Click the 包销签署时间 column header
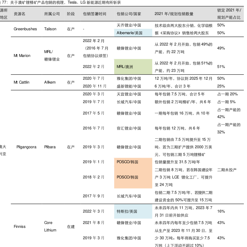The height and width of the screenshot is (247, 247). pyautogui.click(x=94, y=14)
